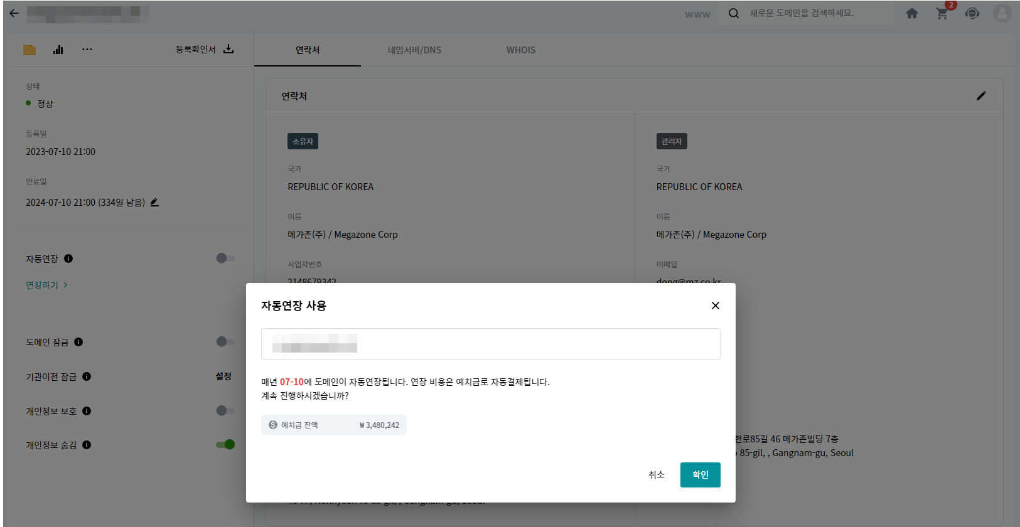Edit the expiration date pencil icon

[x=154, y=202]
